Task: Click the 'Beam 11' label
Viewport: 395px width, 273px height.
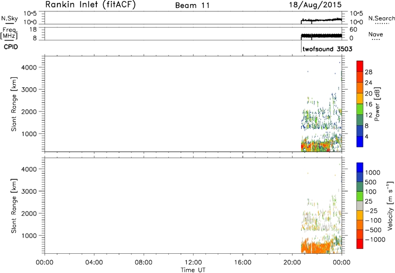Action: [x=193, y=5]
